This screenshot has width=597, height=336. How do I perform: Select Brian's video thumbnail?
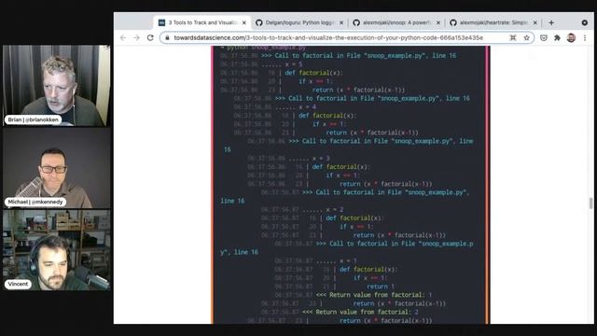(56, 86)
